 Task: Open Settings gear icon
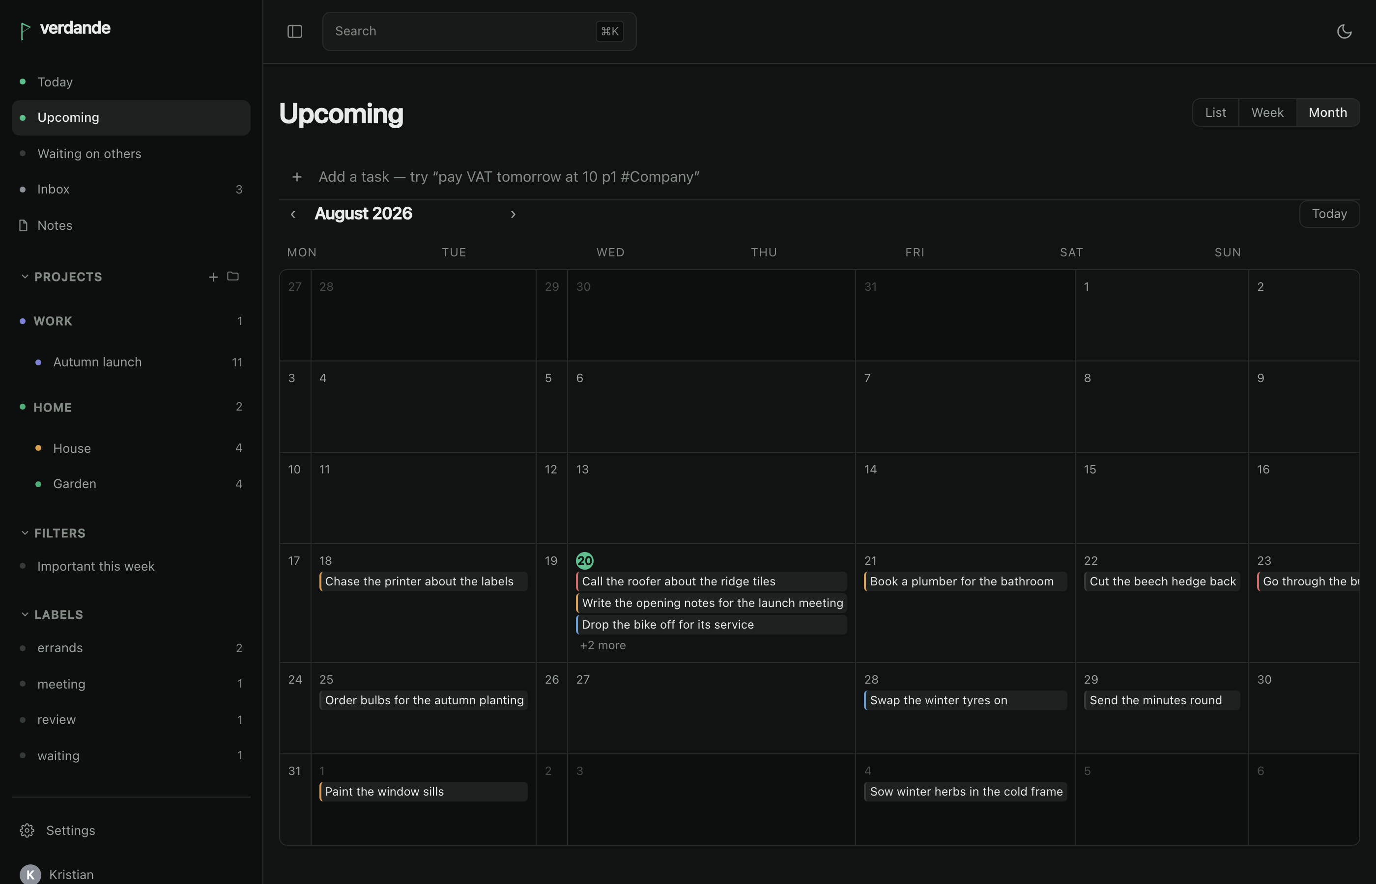(x=27, y=830)
